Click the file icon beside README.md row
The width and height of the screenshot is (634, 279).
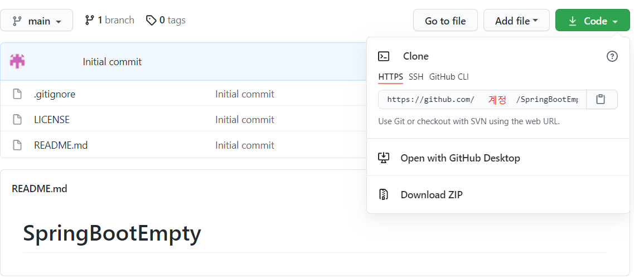[x=17, y=145]
